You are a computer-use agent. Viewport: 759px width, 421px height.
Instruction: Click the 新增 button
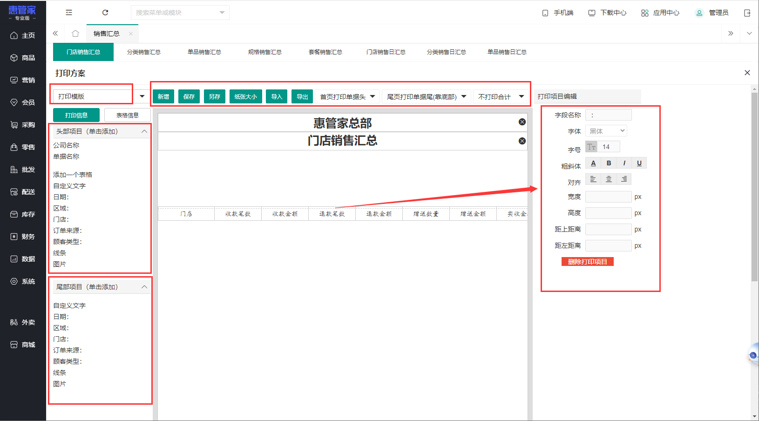pyautogui.click(x=163, y=96)
